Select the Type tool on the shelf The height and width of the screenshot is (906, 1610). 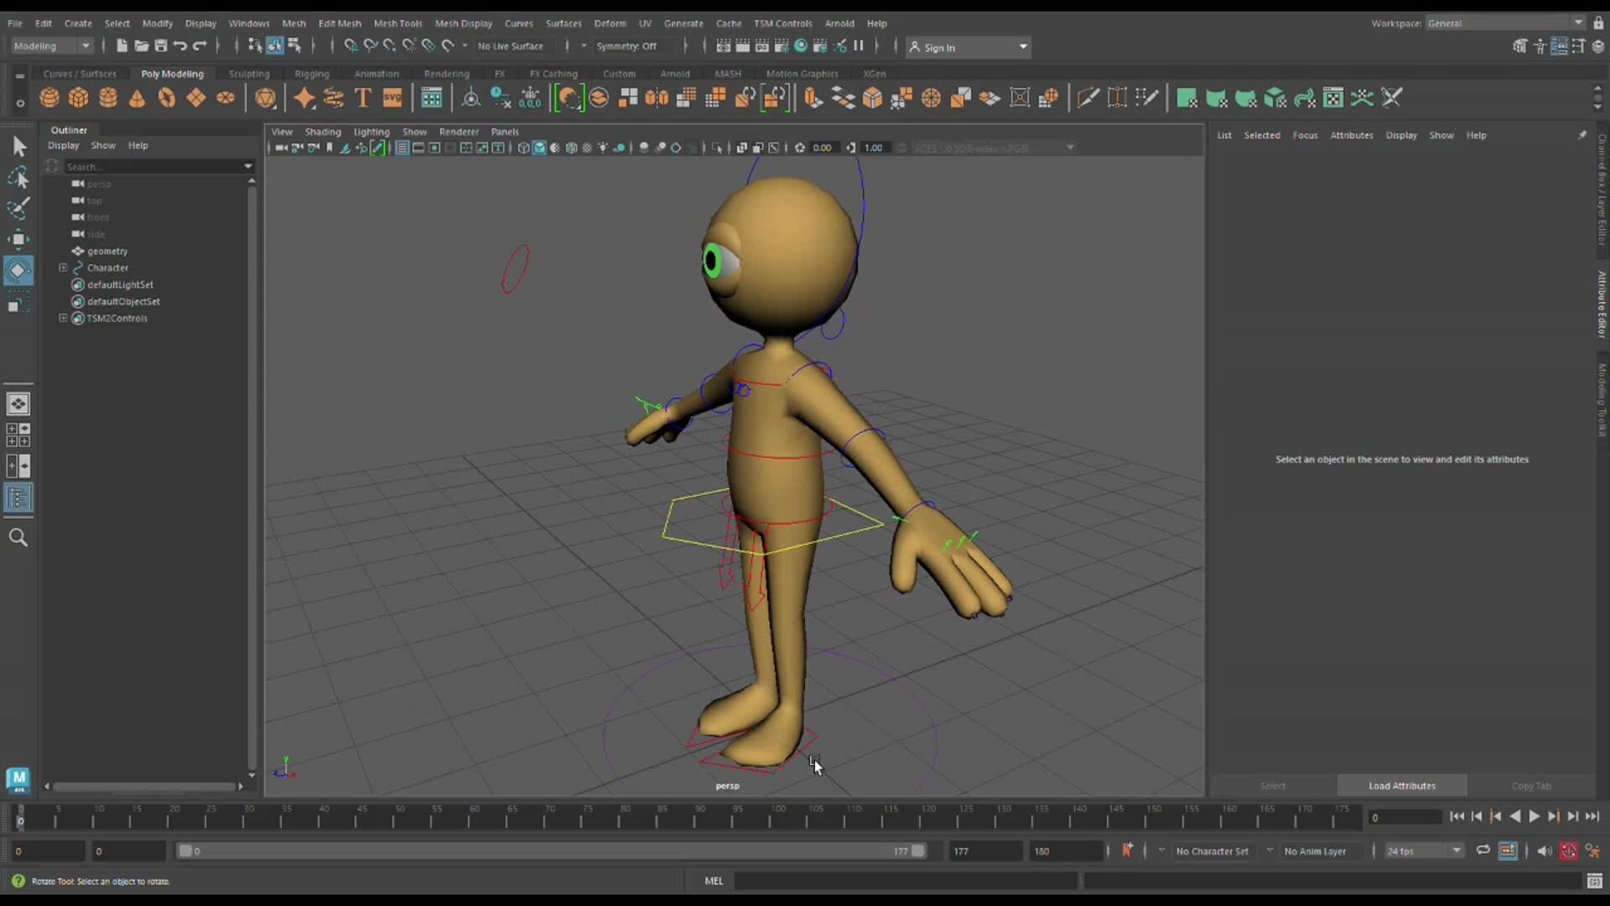coord(363,97)
